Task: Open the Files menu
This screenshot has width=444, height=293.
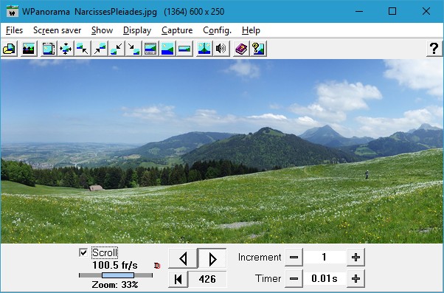Action: 14,30
